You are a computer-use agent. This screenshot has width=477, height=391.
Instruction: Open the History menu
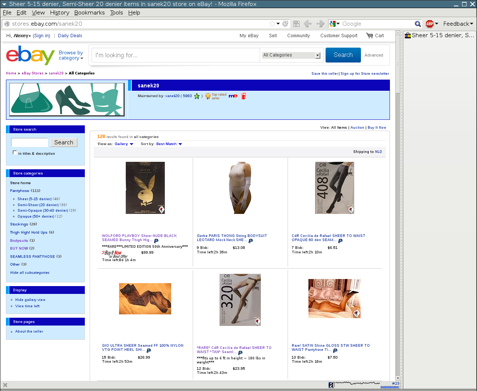(60, 13)
